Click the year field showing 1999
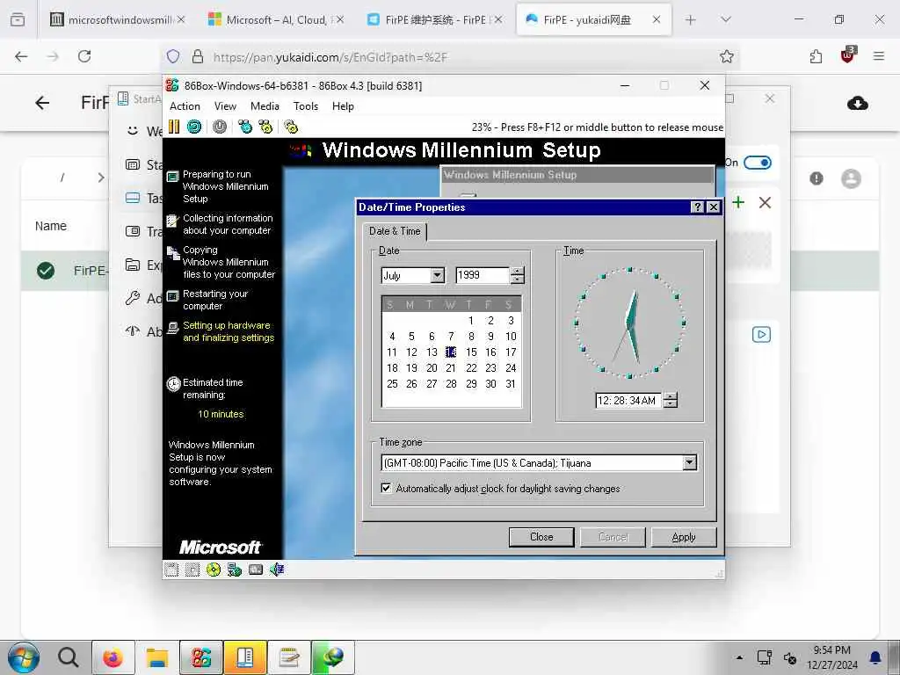This screenshot has width=900, height=675. pos(483,275)
